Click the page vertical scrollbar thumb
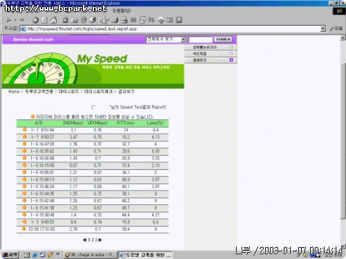Viewport: 346px width, 259px height. [343, 140]
